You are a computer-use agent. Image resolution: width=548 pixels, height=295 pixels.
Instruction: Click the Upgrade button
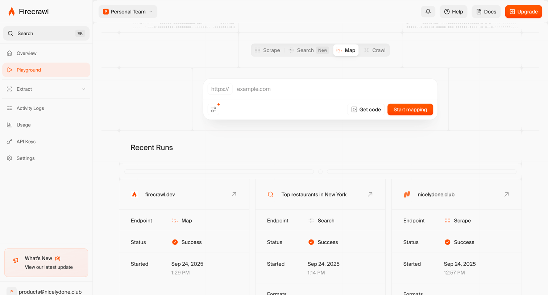pos(524,12)
